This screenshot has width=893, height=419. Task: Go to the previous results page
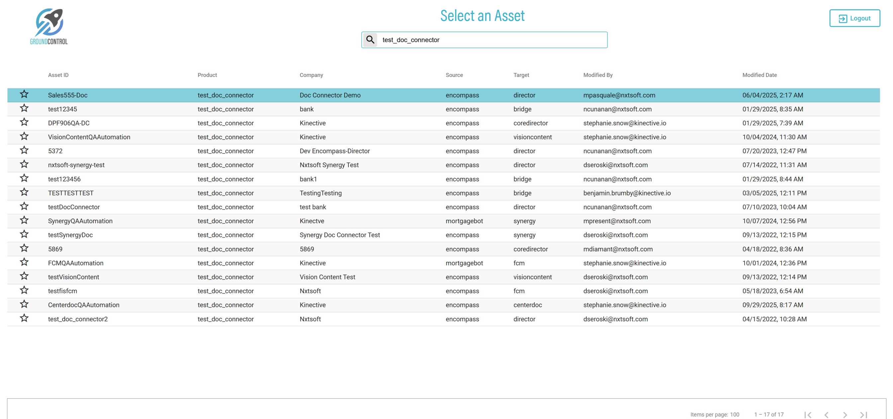(x=827, y=414)
